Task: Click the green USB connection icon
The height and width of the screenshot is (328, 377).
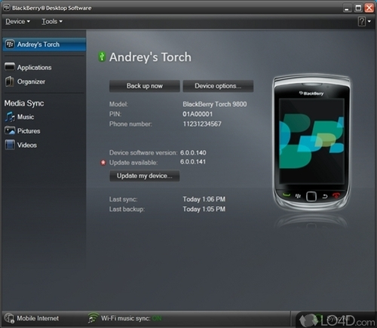Action: click(x=102, y=57)
